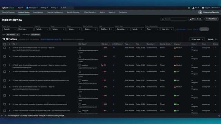Click the Incident Review search field
This screenshot has width=221, height=124.
point(174,19)
